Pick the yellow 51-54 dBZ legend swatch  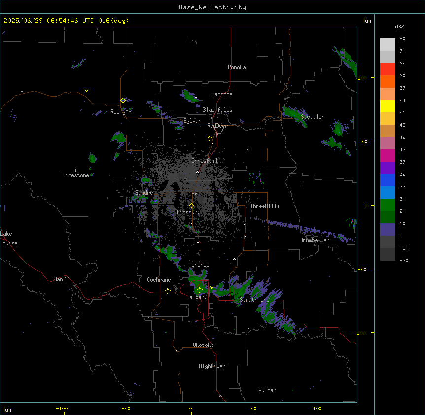[x=388, y=106]
